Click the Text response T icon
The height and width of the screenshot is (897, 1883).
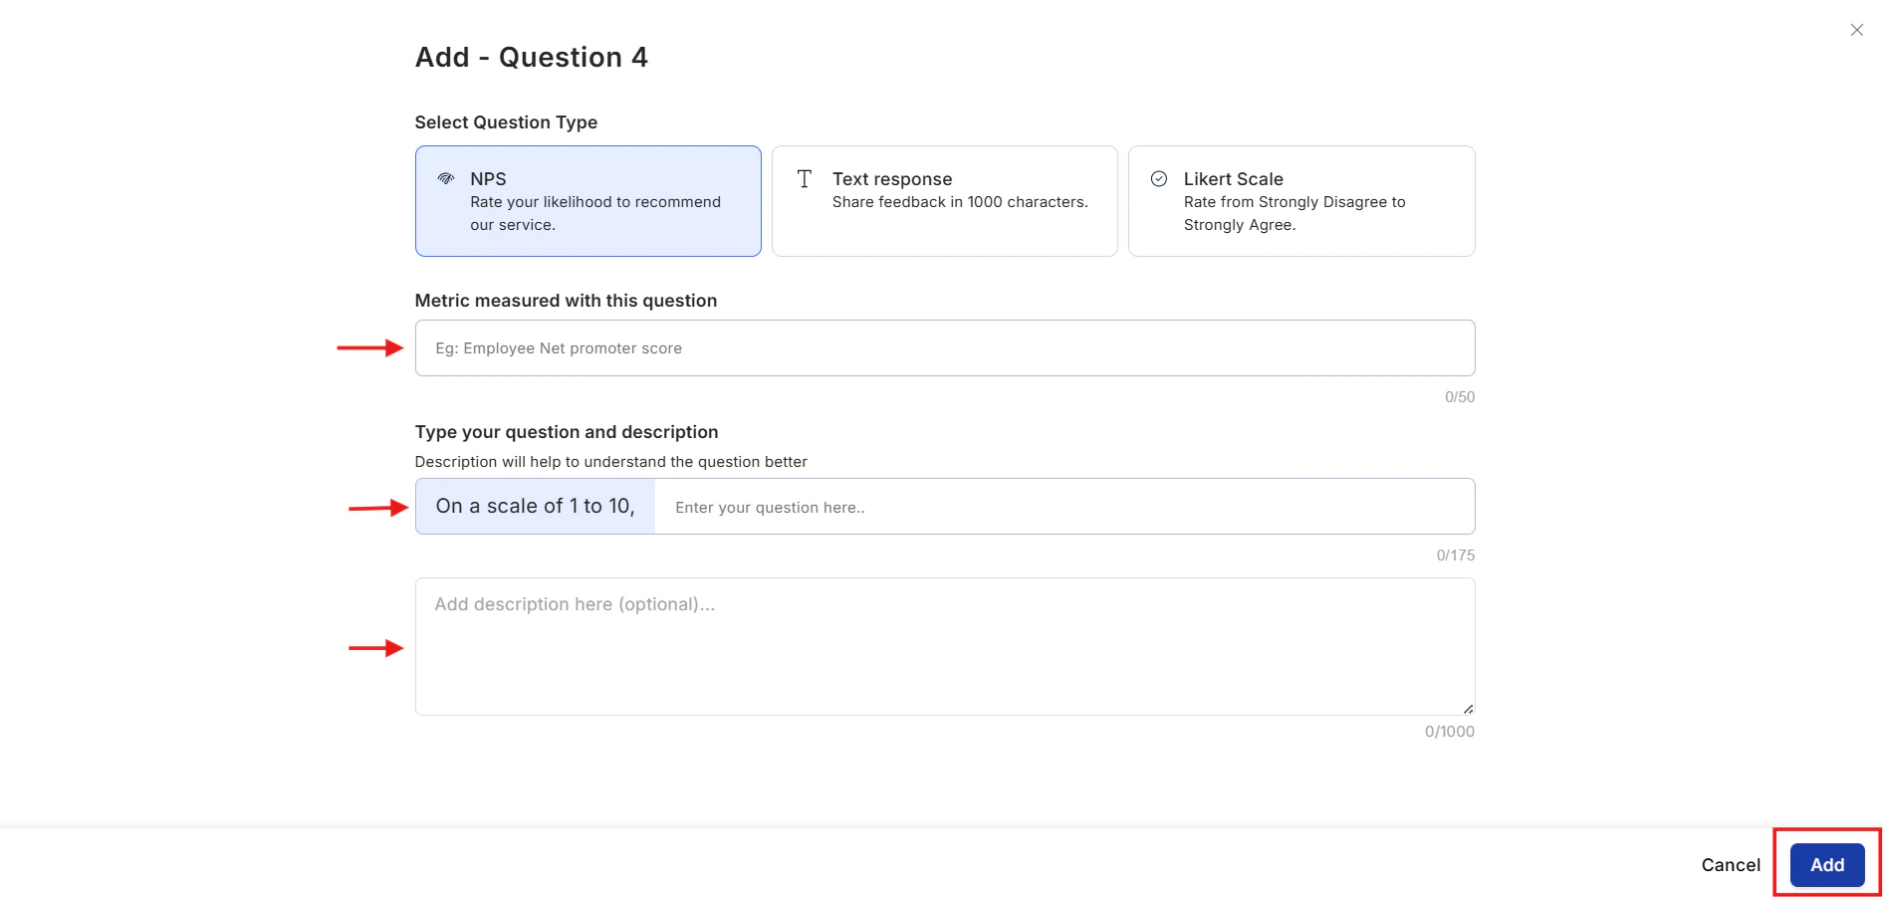click(805, 179)
